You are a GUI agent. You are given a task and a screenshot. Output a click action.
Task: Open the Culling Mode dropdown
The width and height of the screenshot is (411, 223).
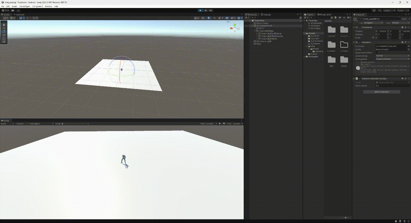pos(393,59)
